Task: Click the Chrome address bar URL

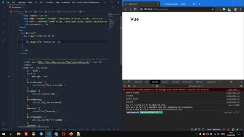Action: click(156, 9)
